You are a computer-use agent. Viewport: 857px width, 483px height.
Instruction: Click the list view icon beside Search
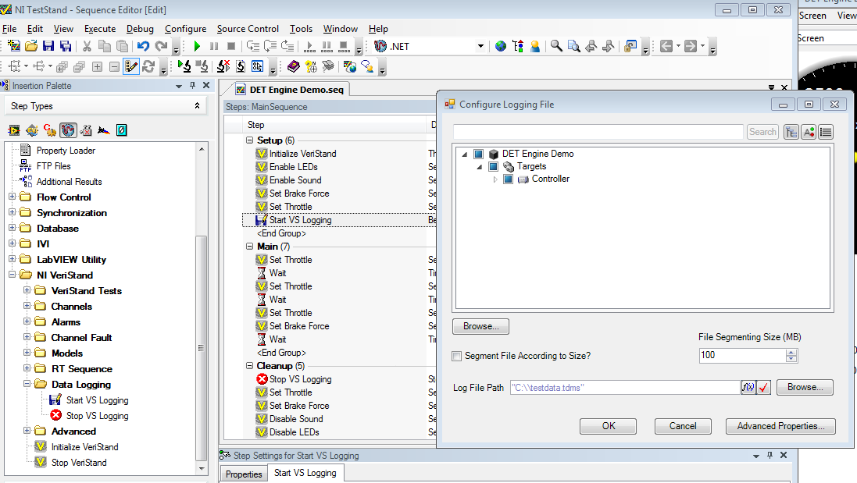[825, 132]
